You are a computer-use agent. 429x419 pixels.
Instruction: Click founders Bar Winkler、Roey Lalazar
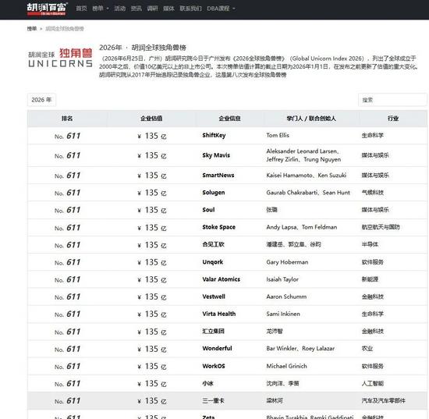tap(300, 349)
